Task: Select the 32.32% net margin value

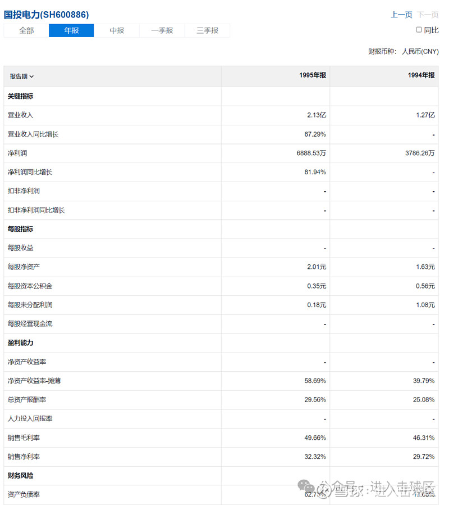Action: (x=315, y=457)
